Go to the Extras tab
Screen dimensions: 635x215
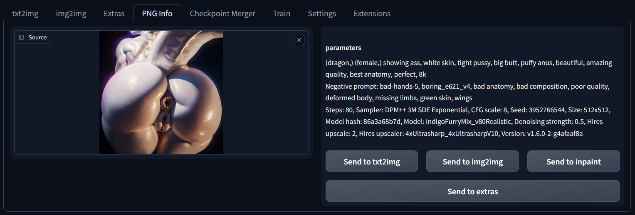tap(114, 13)
